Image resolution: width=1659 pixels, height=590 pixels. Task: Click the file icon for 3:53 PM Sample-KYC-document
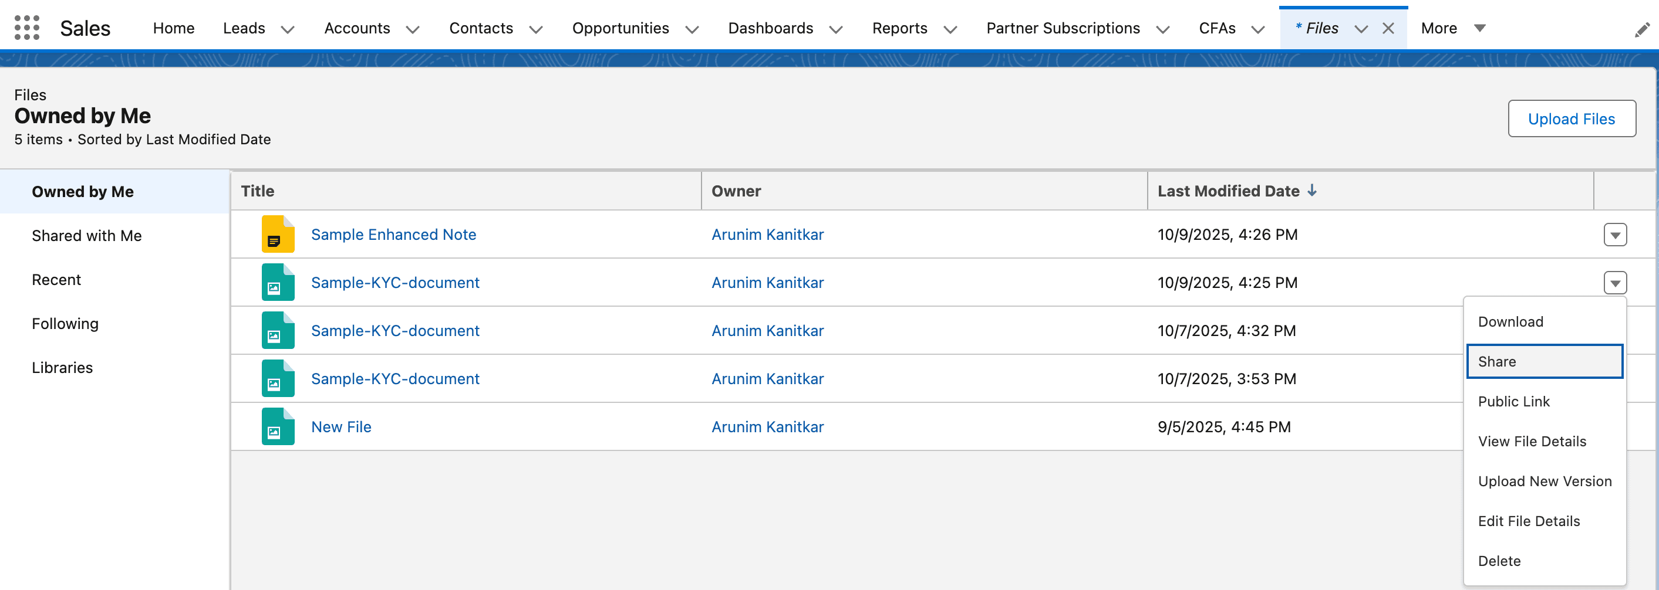pos(278,378)
